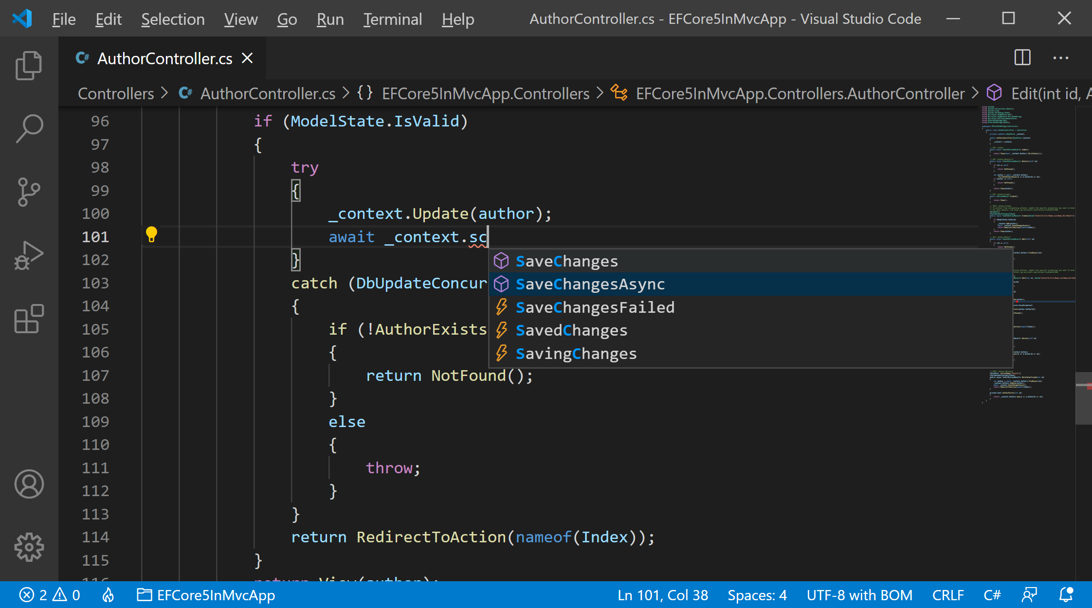
Task: Select SaveChangesAsync from autocomplete list
Action: point(589,284)
